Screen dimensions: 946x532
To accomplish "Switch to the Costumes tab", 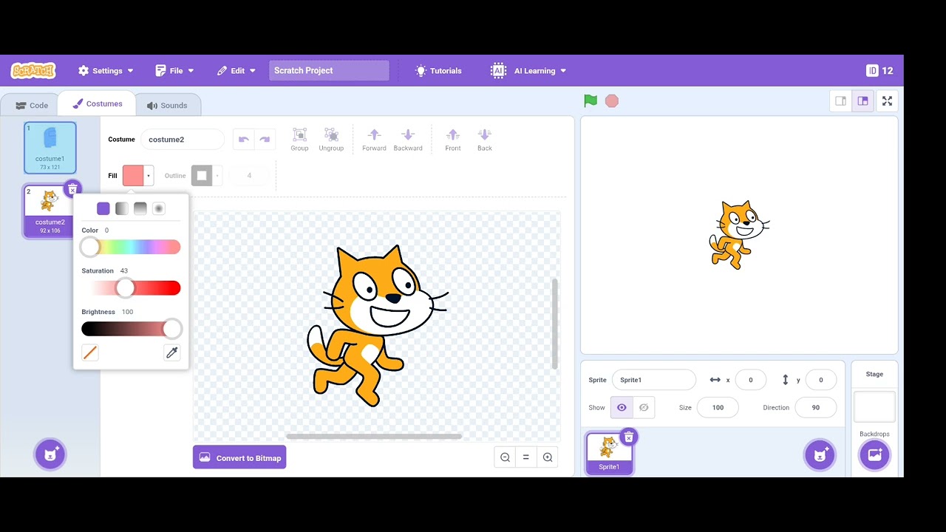I will click(97, 104).
